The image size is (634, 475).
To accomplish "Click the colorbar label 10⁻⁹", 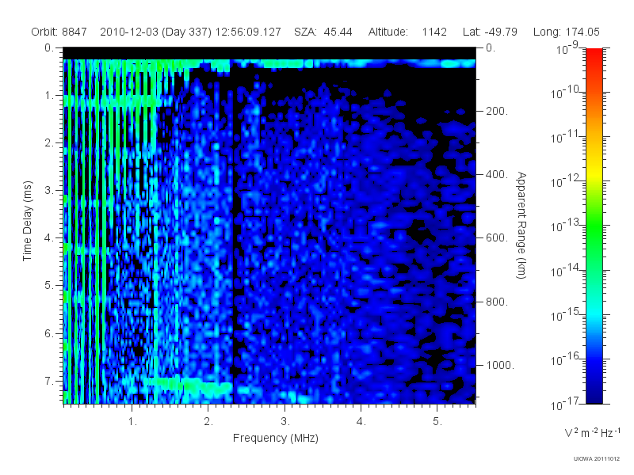I will [x=567, y=48].
